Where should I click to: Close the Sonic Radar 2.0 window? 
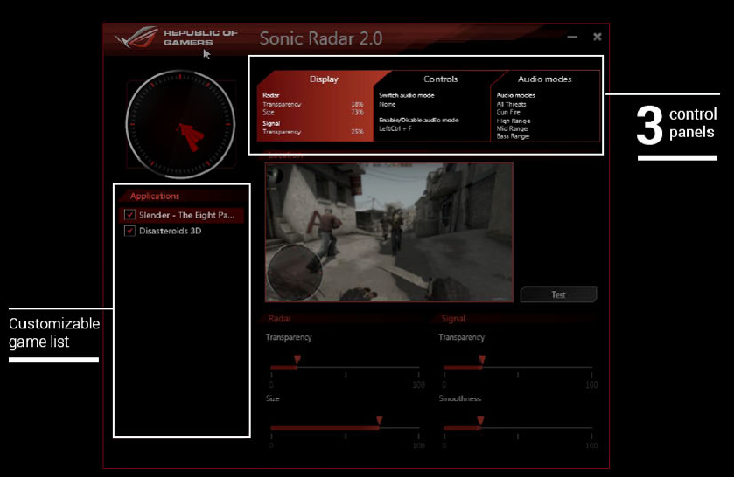pos(598,37)
